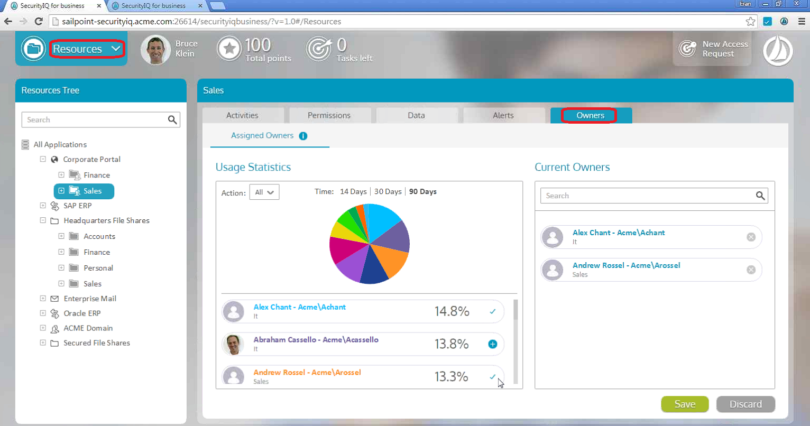Viewport: 810px width, 426px height.
Task: Remove Andrew Rossel from Current Owners
Action: click(x=751, y=270)
